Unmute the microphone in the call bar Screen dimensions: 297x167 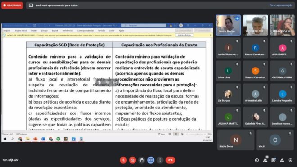click(123, 160)
